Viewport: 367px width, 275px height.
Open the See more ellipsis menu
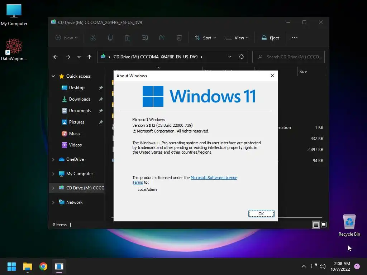[295, 38]
